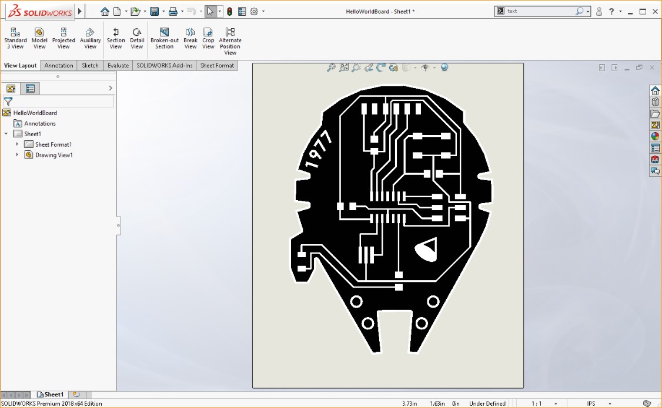
Task: Click the Select cursor tool
Action: [210, 11]
